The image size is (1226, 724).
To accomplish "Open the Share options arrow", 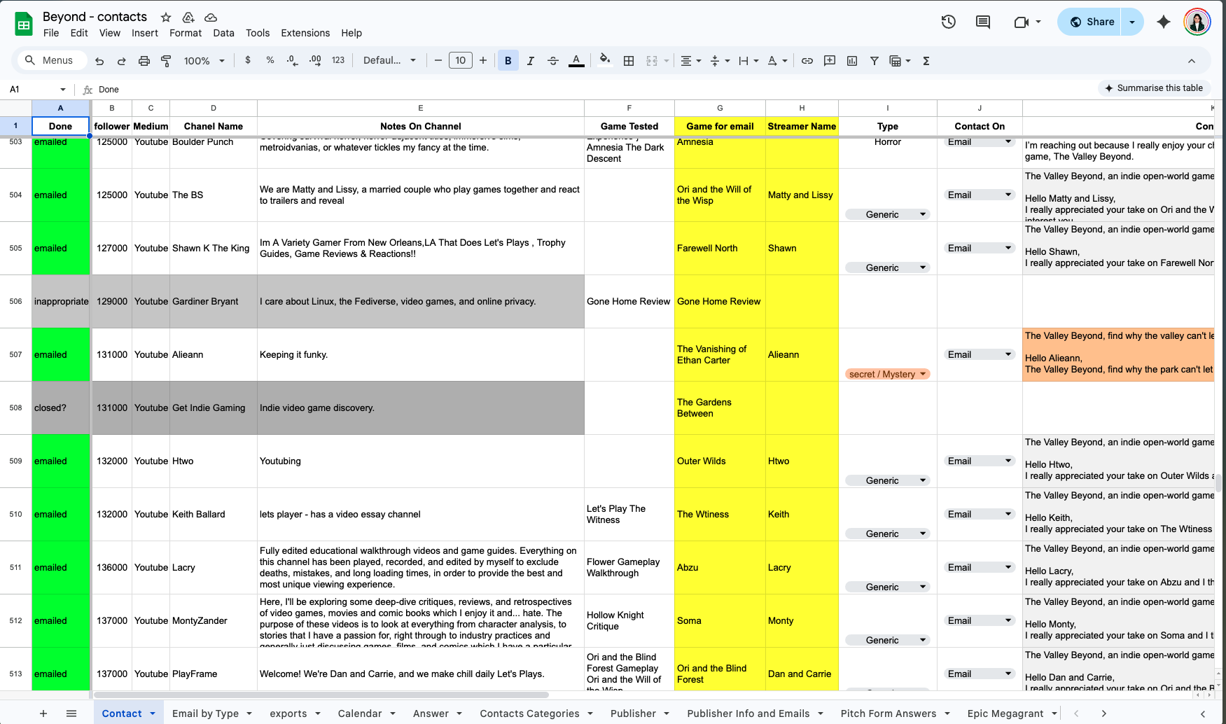I will click(x=1132, y=22).
